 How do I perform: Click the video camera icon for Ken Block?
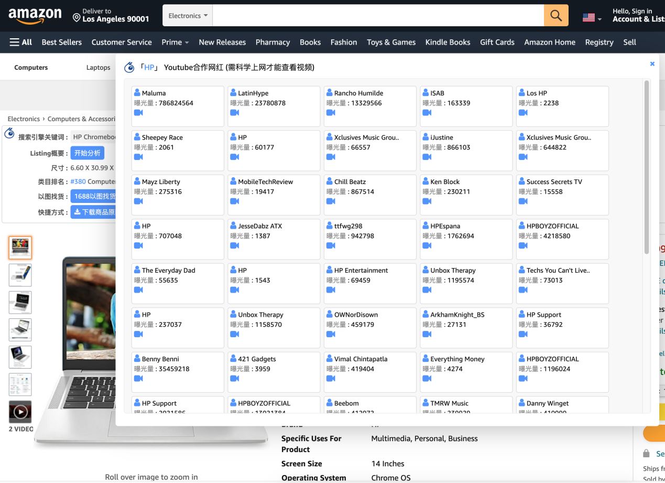pos(427,201)
